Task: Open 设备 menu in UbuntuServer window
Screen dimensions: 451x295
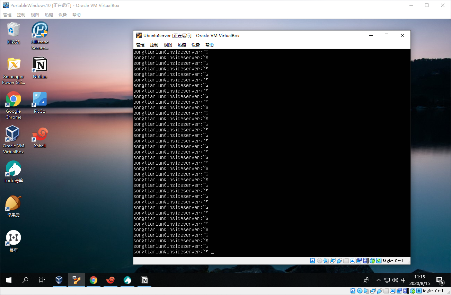Action: tap(196, 45)
